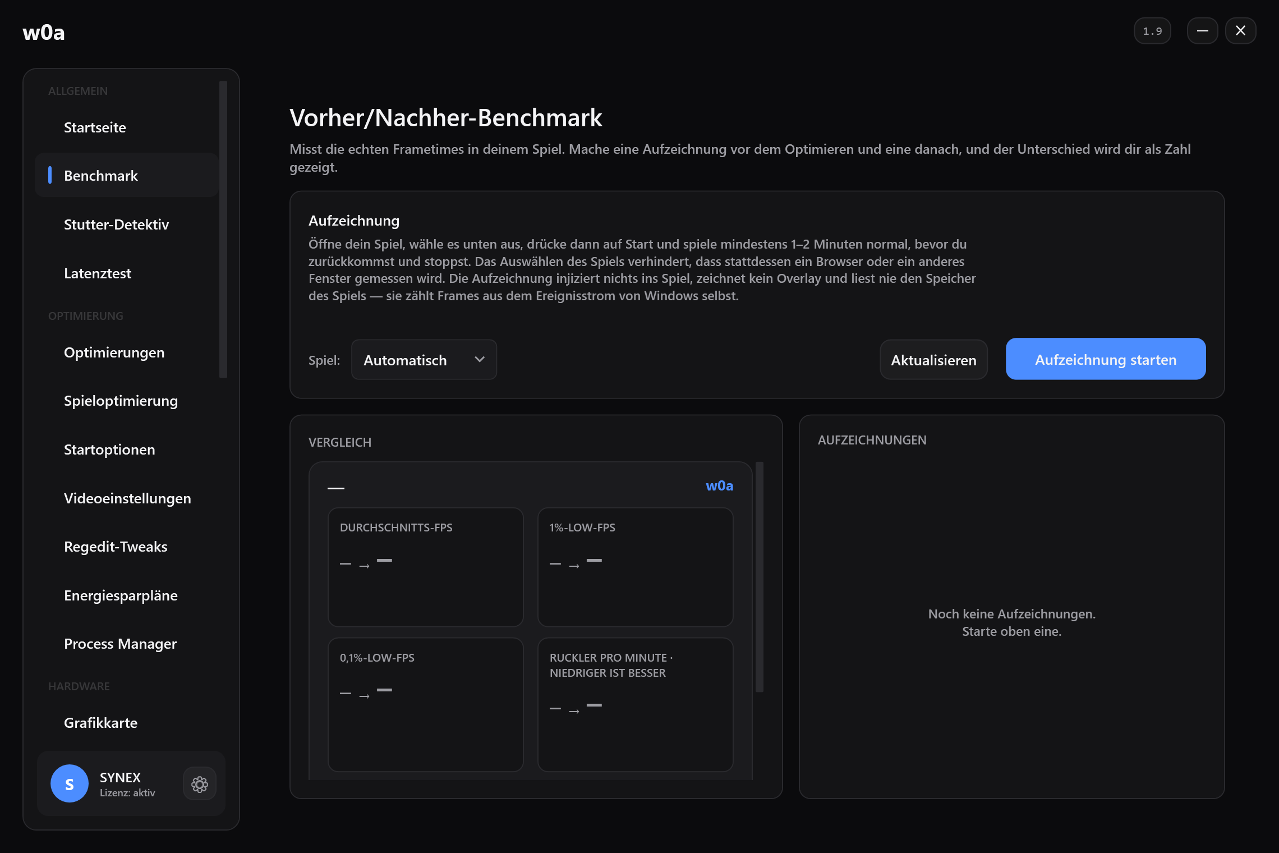Open the settings gear next to SYNEX

[200, 784]
